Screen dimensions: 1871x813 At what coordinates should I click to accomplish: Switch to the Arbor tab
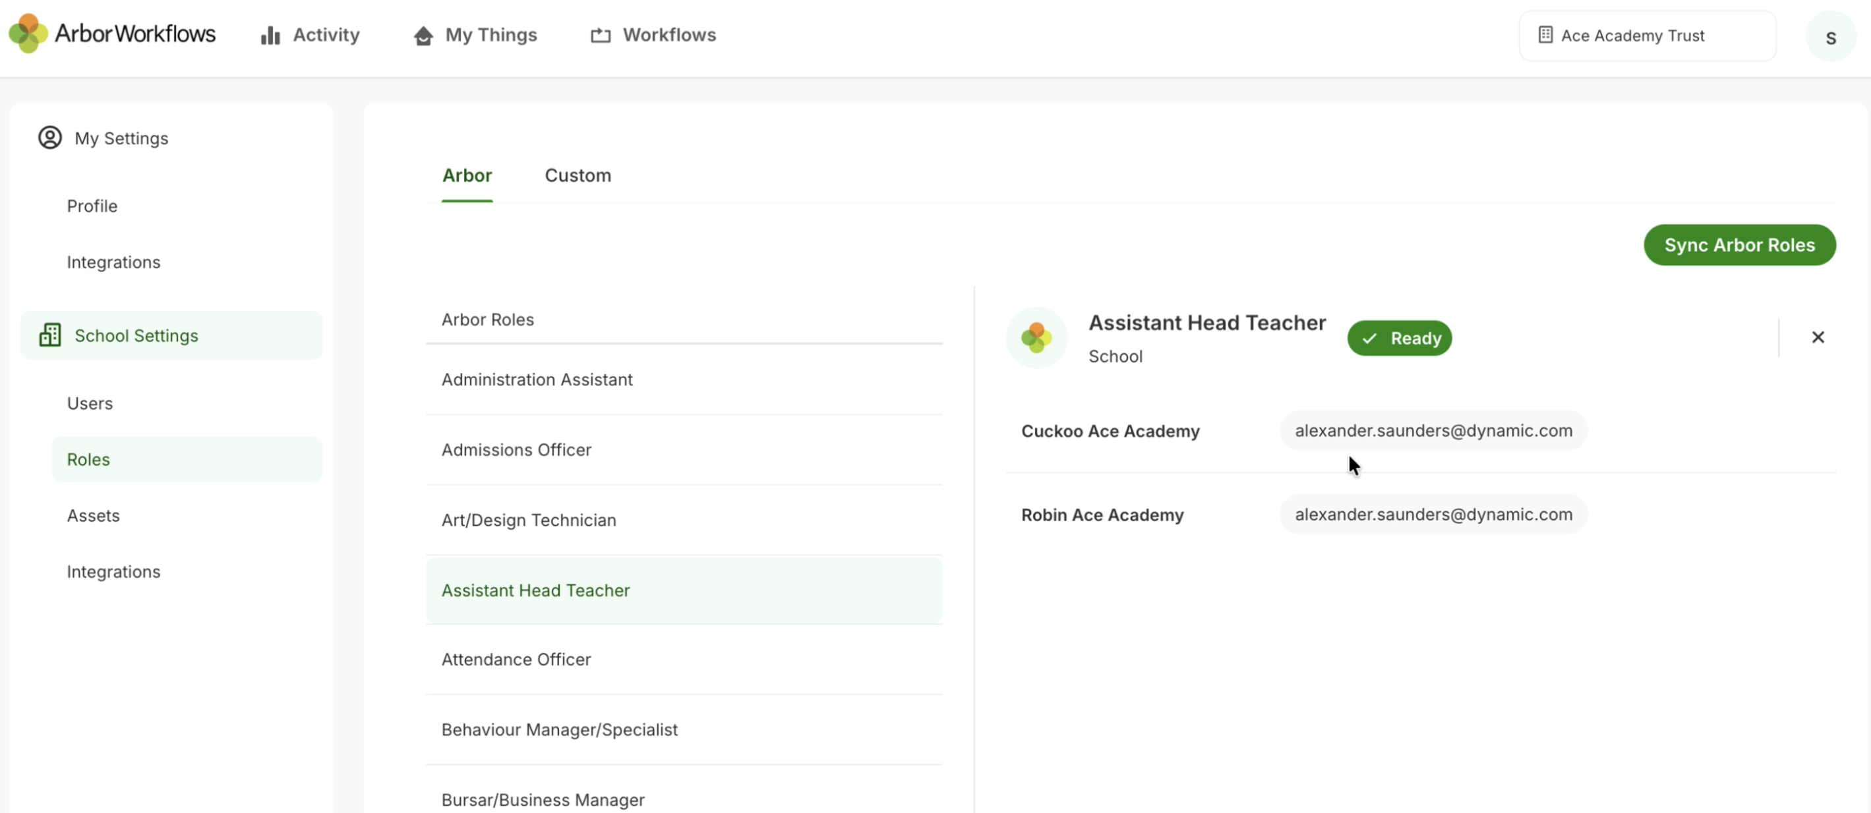click(467, 176)
